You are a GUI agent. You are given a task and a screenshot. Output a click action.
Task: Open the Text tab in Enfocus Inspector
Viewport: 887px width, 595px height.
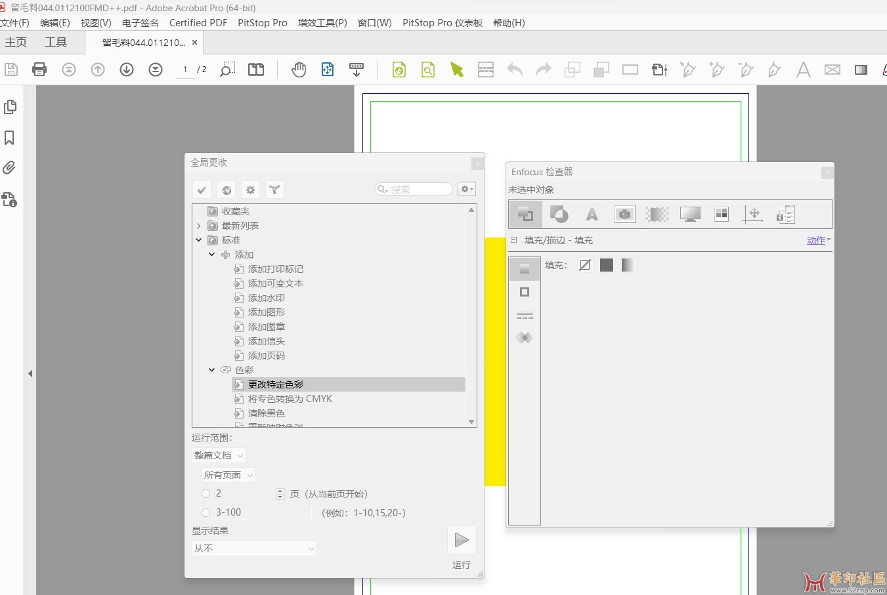[x=592, y=215]
